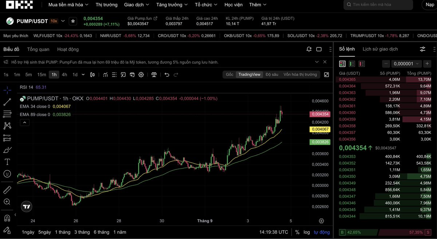
Task: Activate the zoom in tool
Action: 7,202
